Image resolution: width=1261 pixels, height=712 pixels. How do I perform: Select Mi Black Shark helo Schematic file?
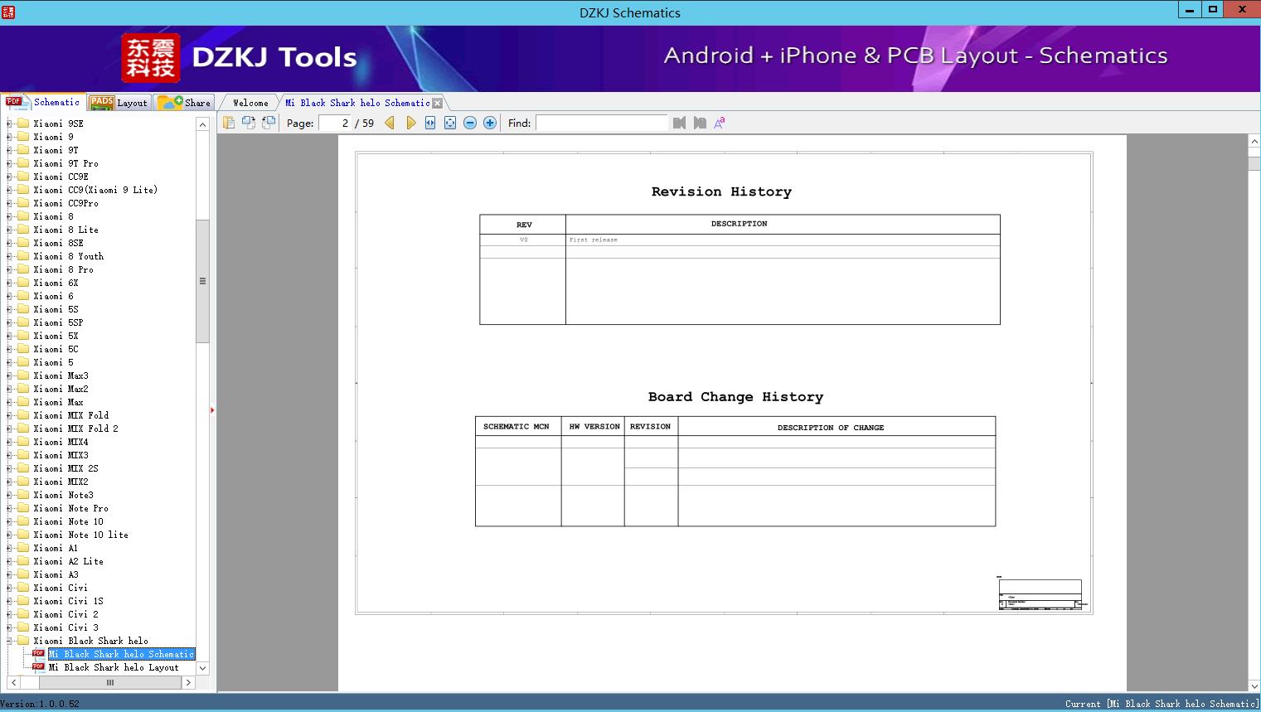point(121,654)
